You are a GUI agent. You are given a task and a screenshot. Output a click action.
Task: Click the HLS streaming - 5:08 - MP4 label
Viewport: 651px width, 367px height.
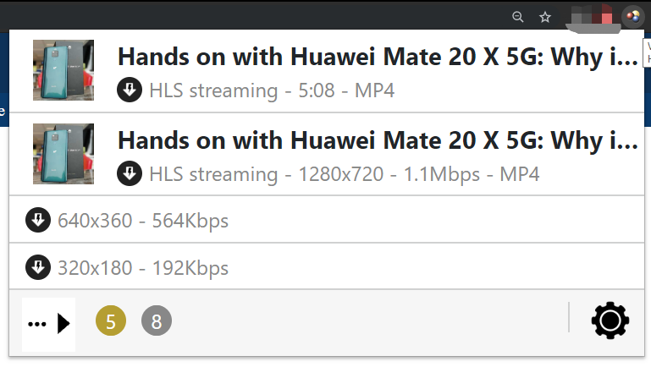pyautogui.click(x=272, y=90)
